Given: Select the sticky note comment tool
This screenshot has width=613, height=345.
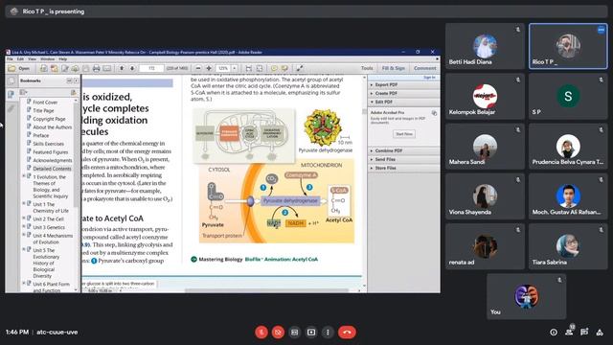Looking at the screenshot, I should pos(274,68).
